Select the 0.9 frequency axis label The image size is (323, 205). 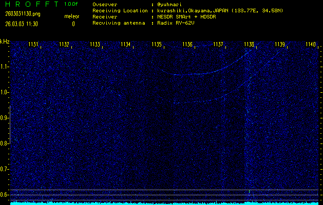pos(5,118)
